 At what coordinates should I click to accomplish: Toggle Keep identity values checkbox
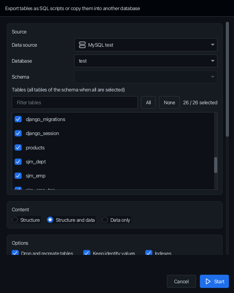click(x=87, y=253)
